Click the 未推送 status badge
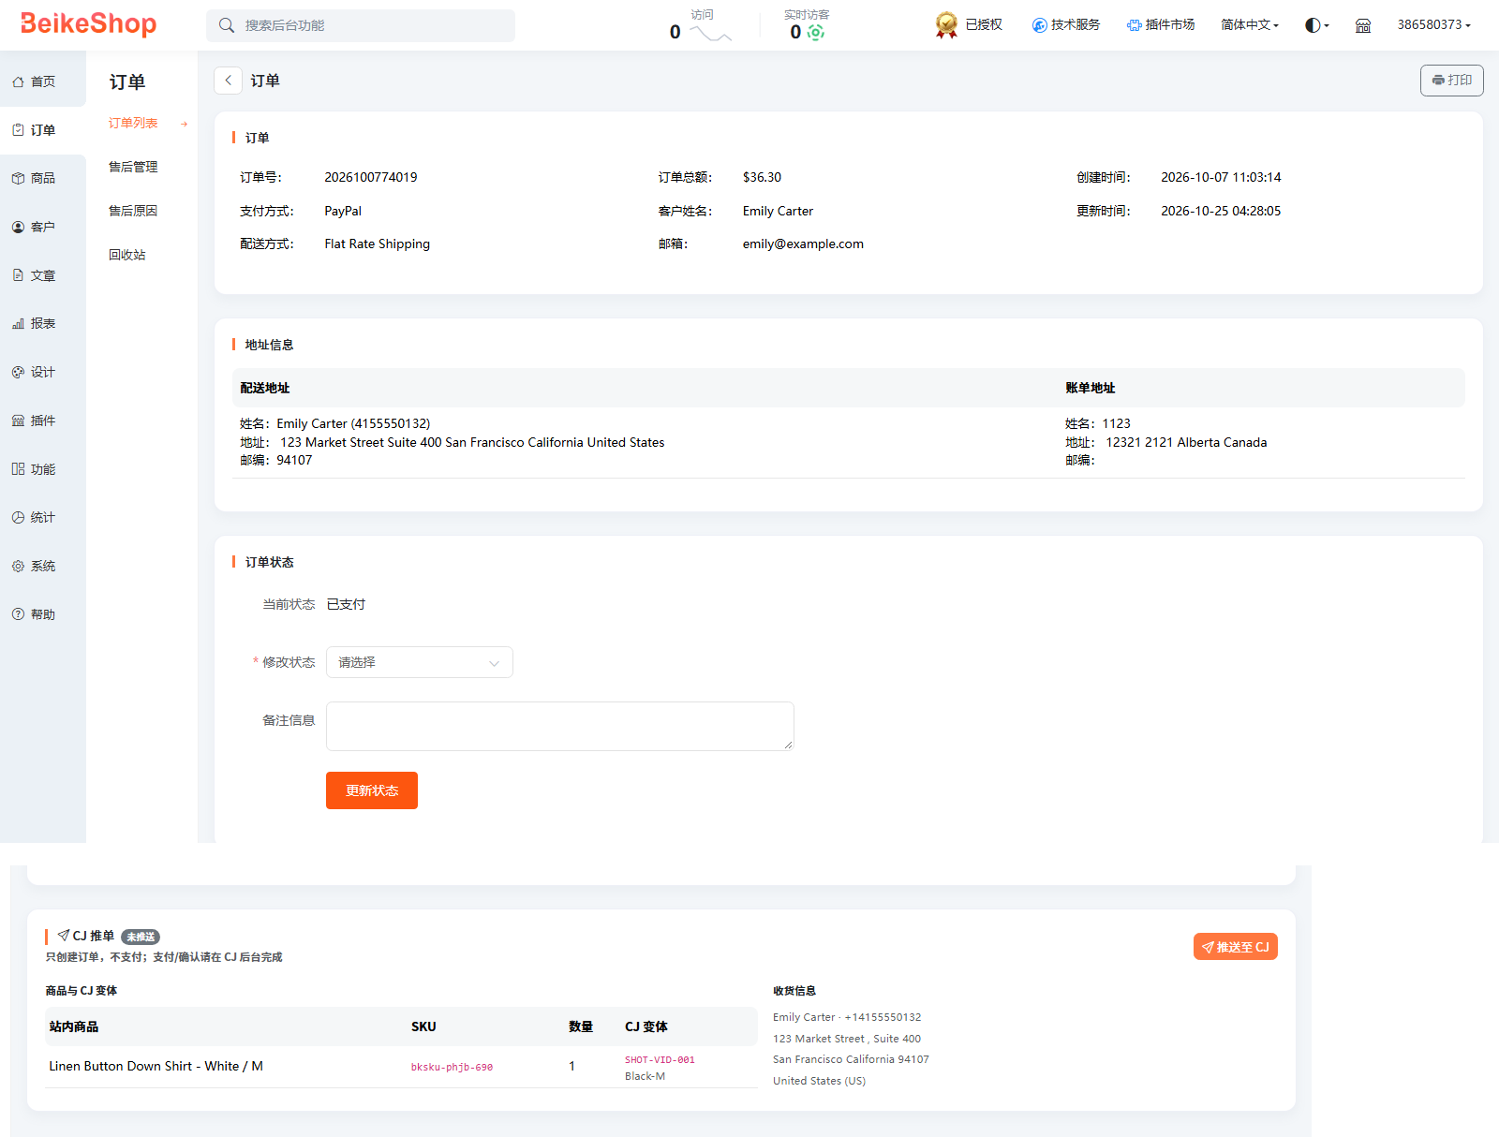 pyautogui.click(x=141, y=937)
